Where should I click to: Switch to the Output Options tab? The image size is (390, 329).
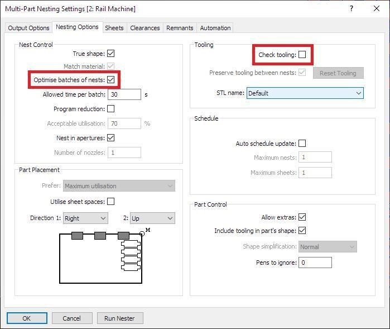pyautogui.click(x=28, y=28)
